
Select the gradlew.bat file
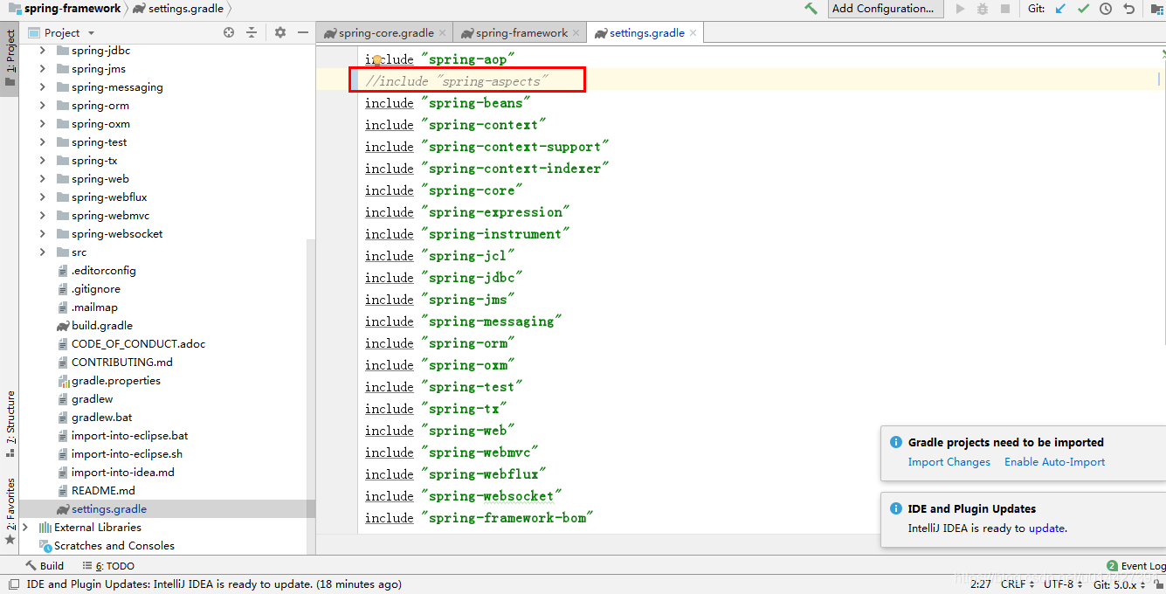click(x=102, y=417)
